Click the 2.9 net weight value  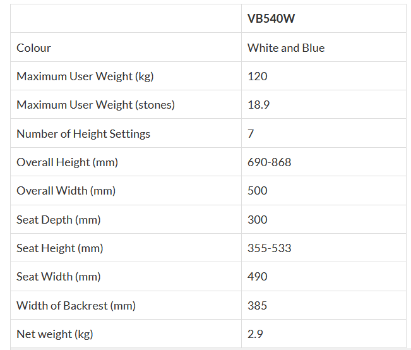[256, 334]
